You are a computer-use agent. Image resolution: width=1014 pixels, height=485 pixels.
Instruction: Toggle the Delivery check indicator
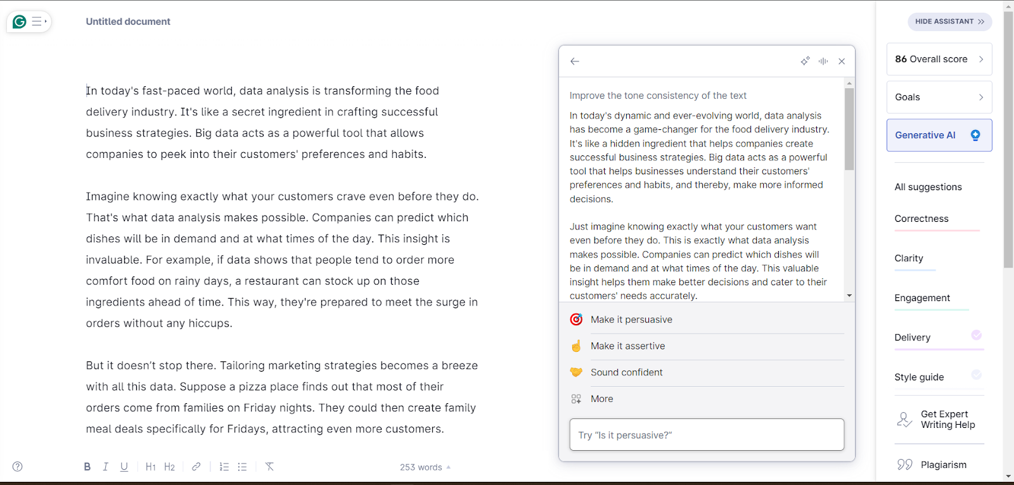point(977,335)
